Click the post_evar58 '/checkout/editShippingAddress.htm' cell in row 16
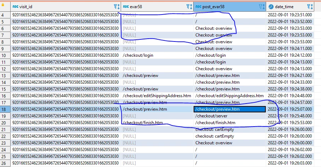 click(x=230, y=96)
